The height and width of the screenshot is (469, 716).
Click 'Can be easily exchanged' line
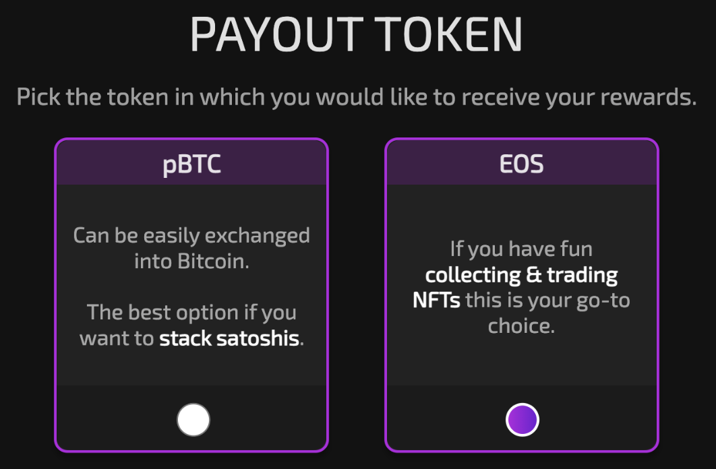[191, 236]
